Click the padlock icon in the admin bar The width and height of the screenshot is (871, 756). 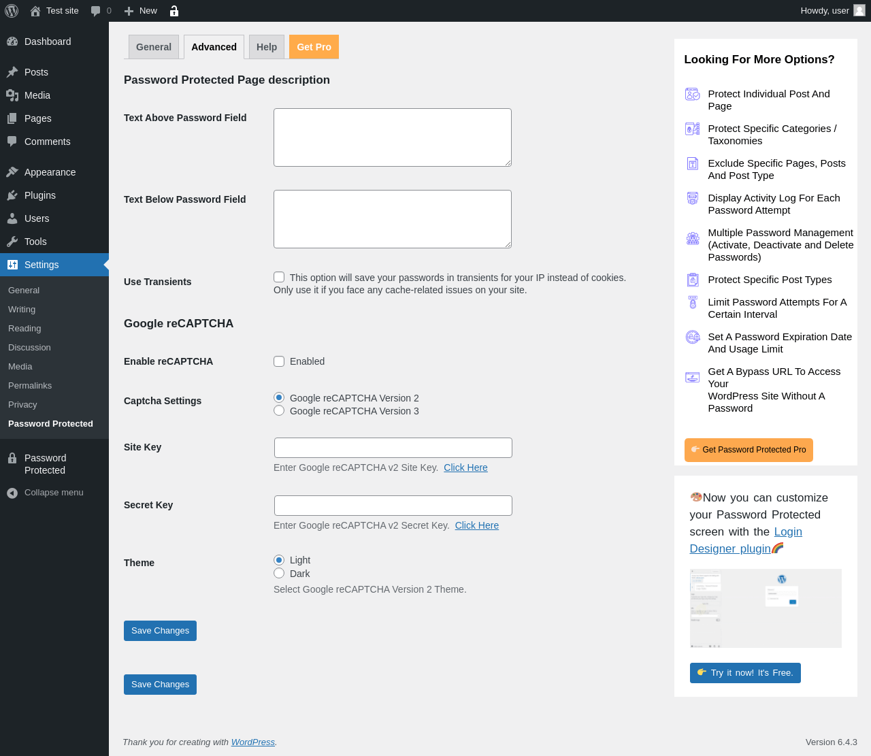(x=174, y=11)
